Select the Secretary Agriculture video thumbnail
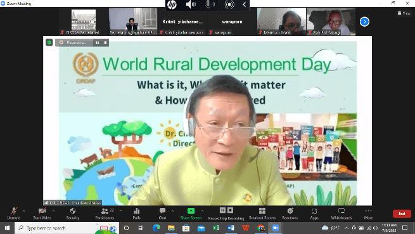This screenshot has width=415, height=234. point(133,22)
